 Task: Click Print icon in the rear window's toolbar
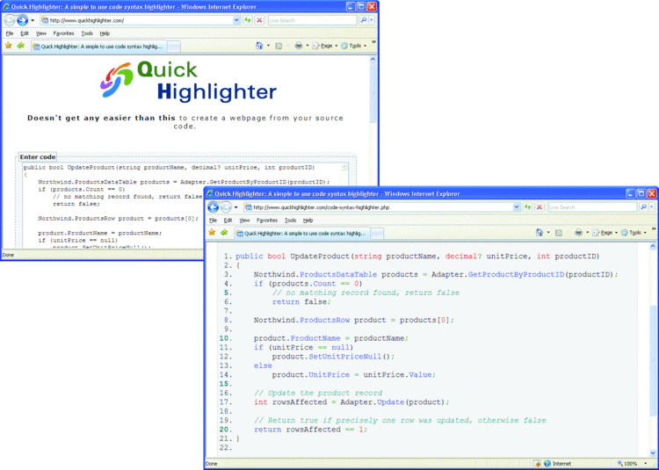(x=299, y=46)
